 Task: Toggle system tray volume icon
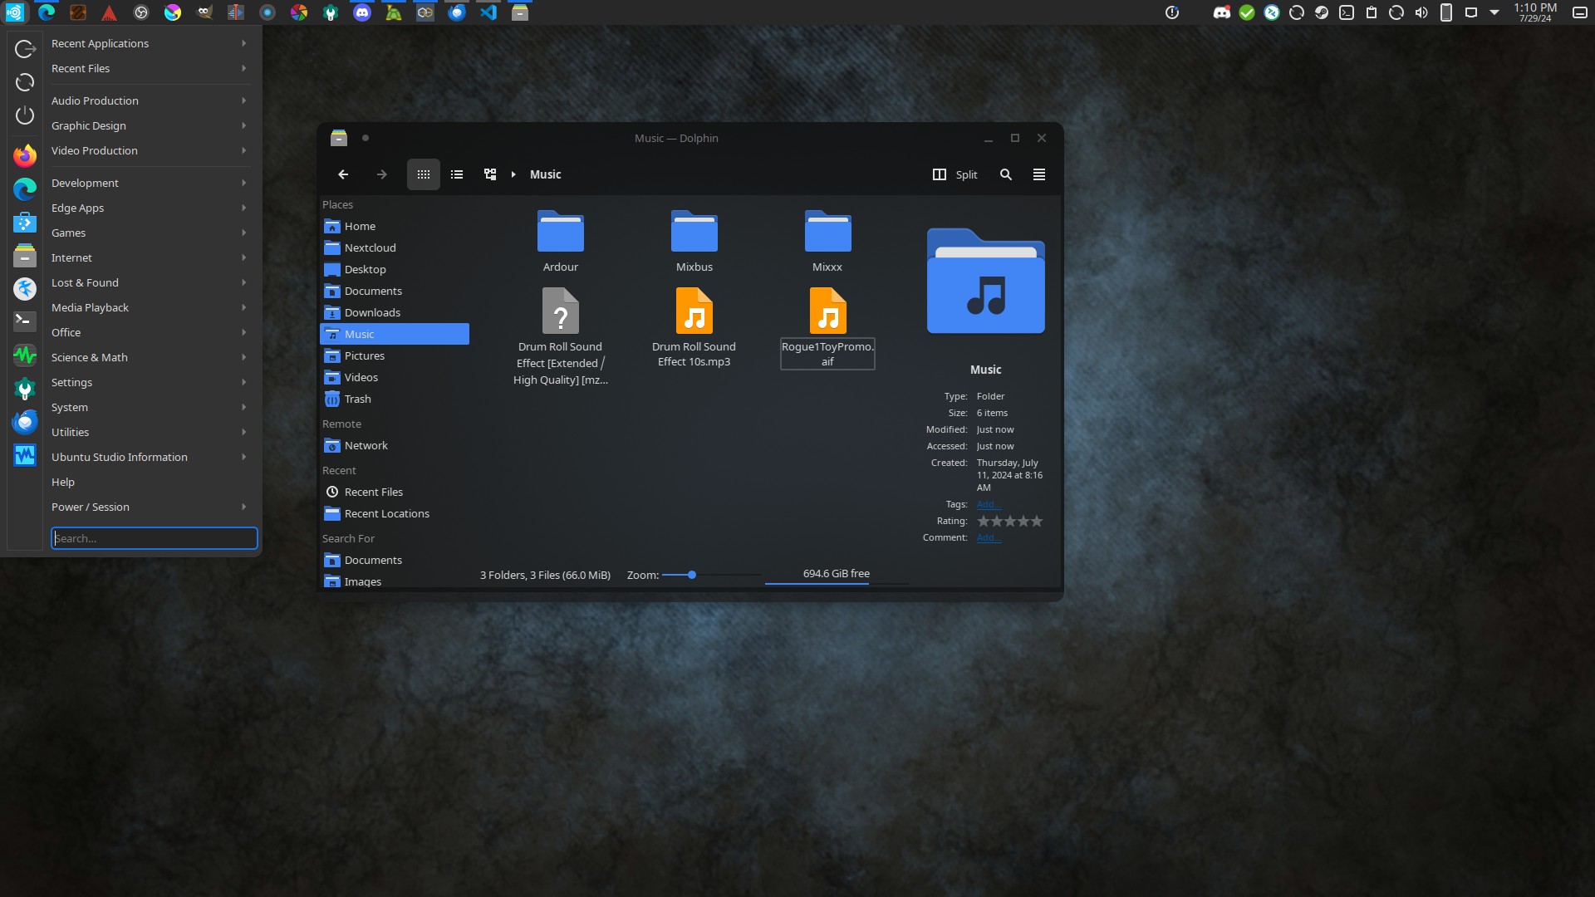pyautogui.click(x=1421, y=12)
